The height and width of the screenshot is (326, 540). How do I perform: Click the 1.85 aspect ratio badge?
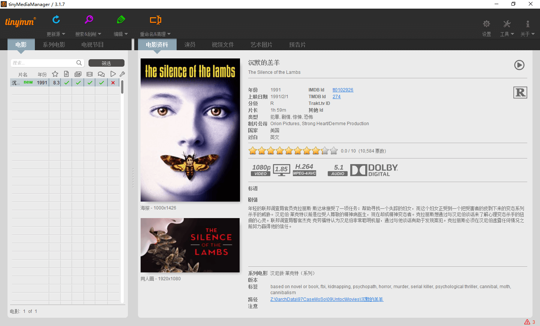(281, 170)
